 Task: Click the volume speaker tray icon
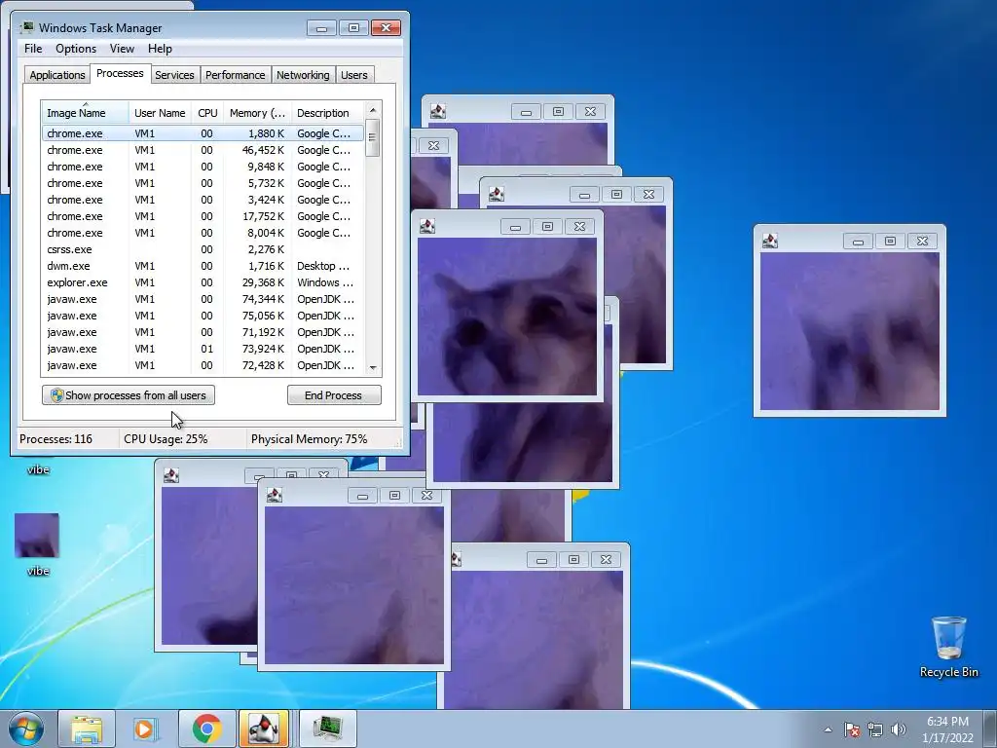[x=899, y=729]
